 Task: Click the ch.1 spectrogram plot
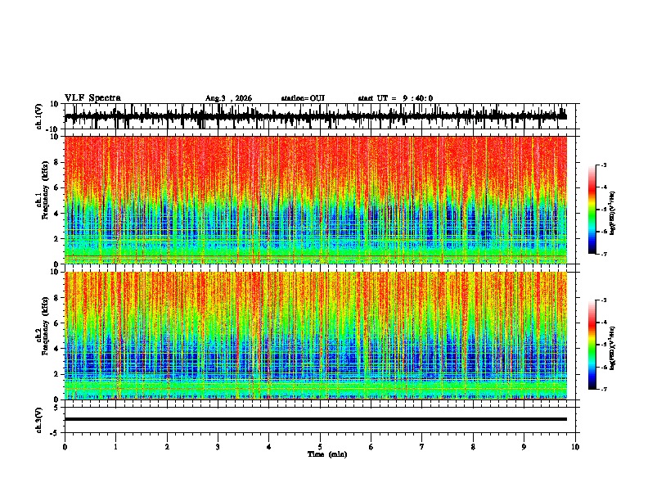tap(316, 200)
